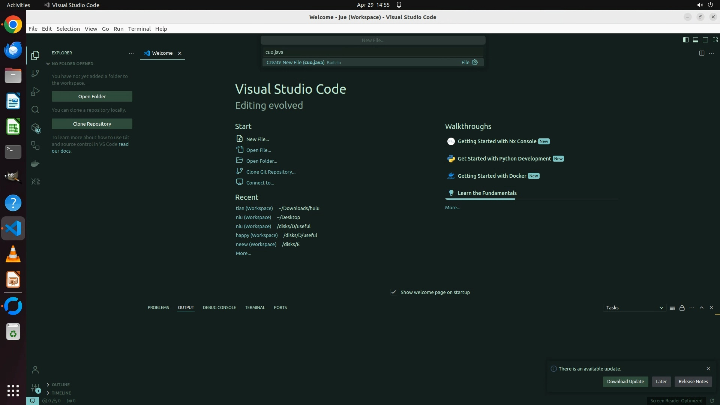Viewport: 720px width, 405px height.
Task: Click the Clone Repository button
Action: [92, 124]
